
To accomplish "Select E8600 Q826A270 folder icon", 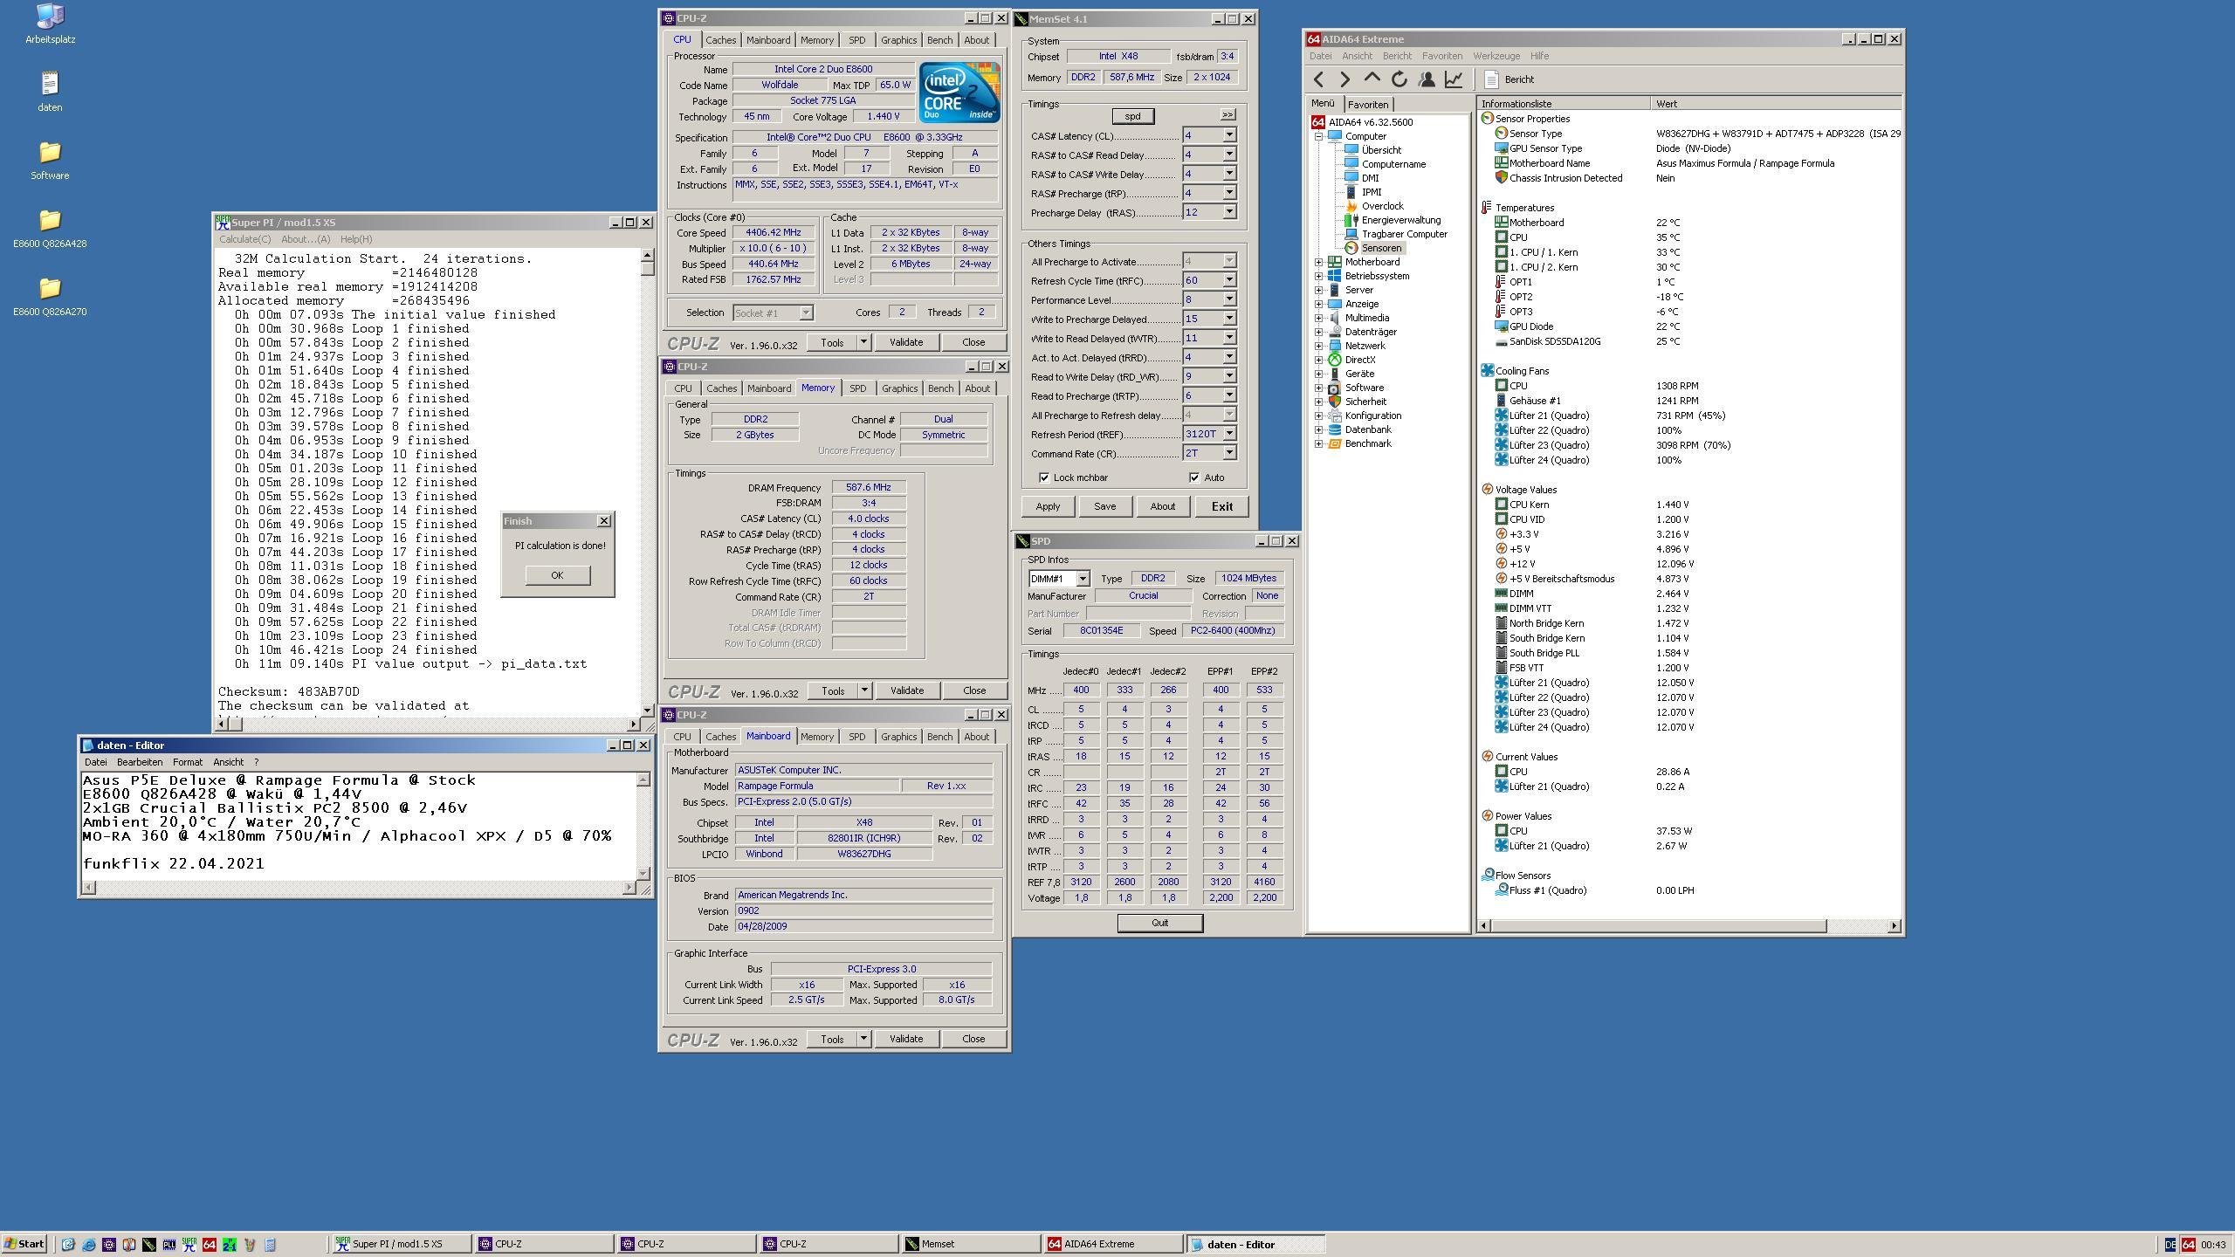I will point(50,296).
